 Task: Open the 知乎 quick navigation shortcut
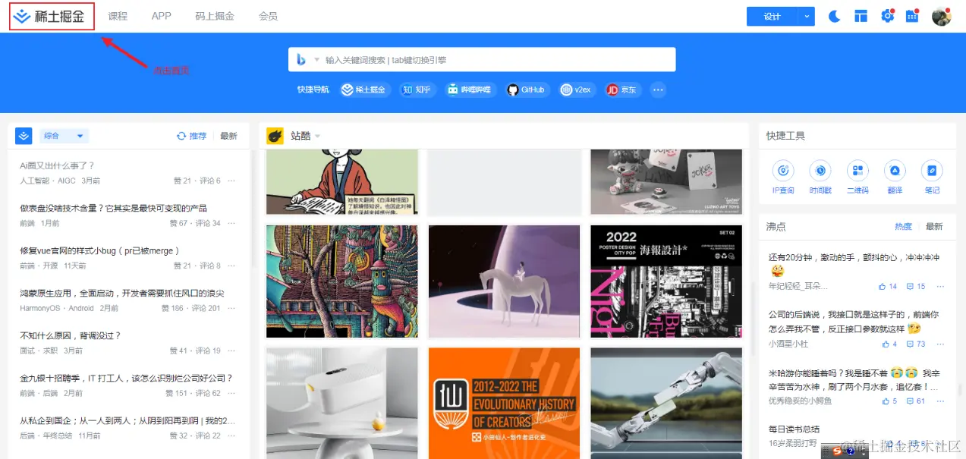click(417, 90)
